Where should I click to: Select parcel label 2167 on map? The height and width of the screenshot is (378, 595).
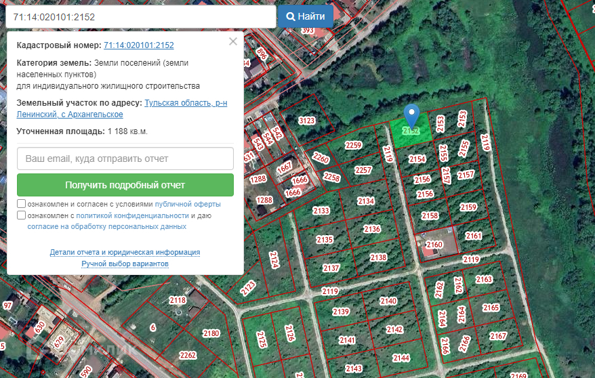pos(498,336)
